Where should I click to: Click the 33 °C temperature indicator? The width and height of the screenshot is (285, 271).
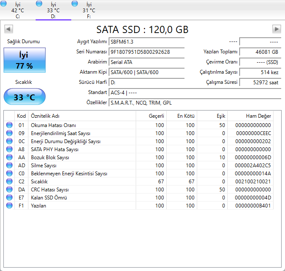pyautogui.click(x=25, y=97)
